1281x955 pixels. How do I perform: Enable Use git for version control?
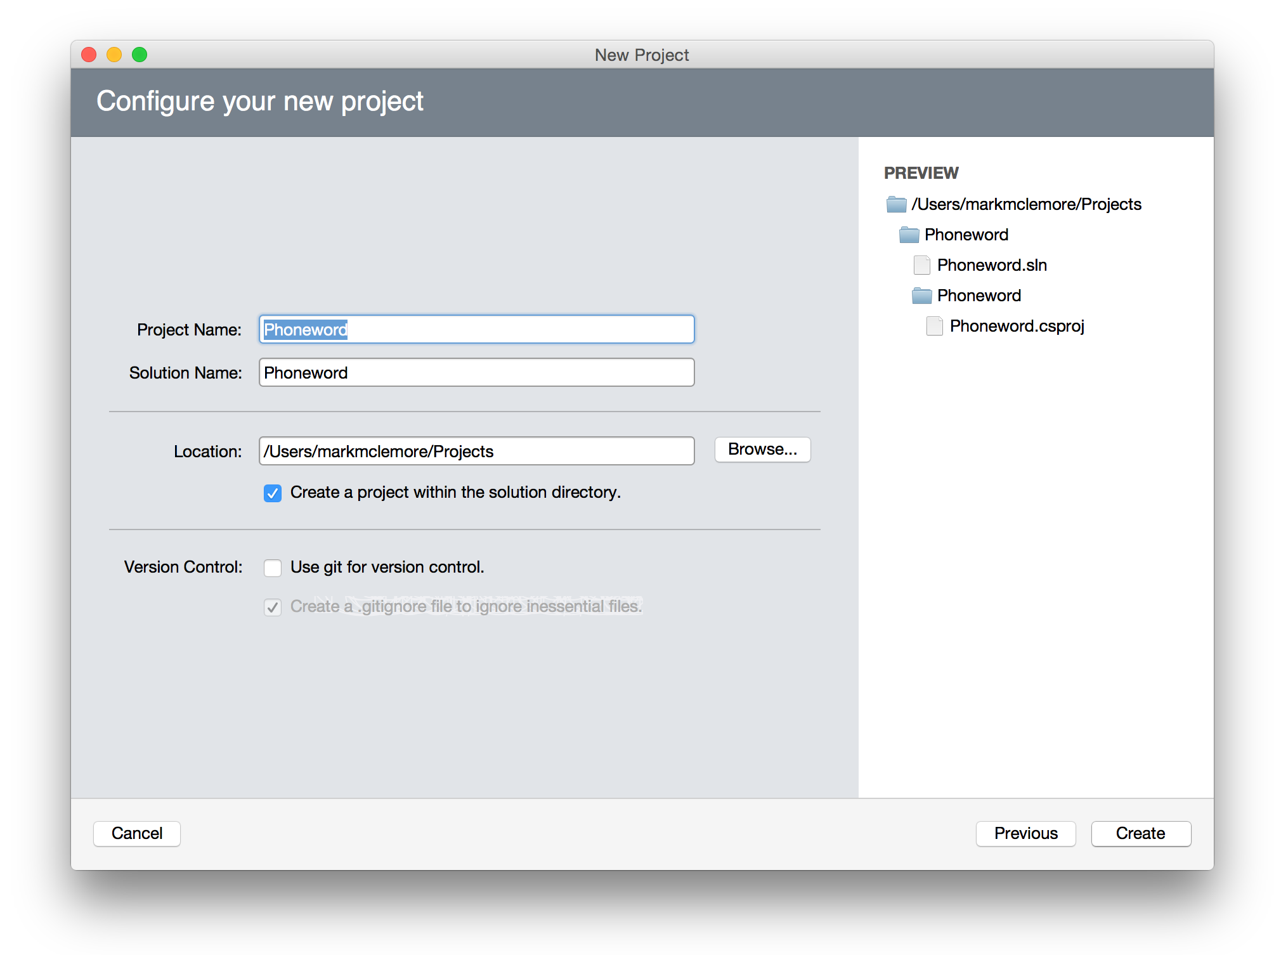click(273, 568)
